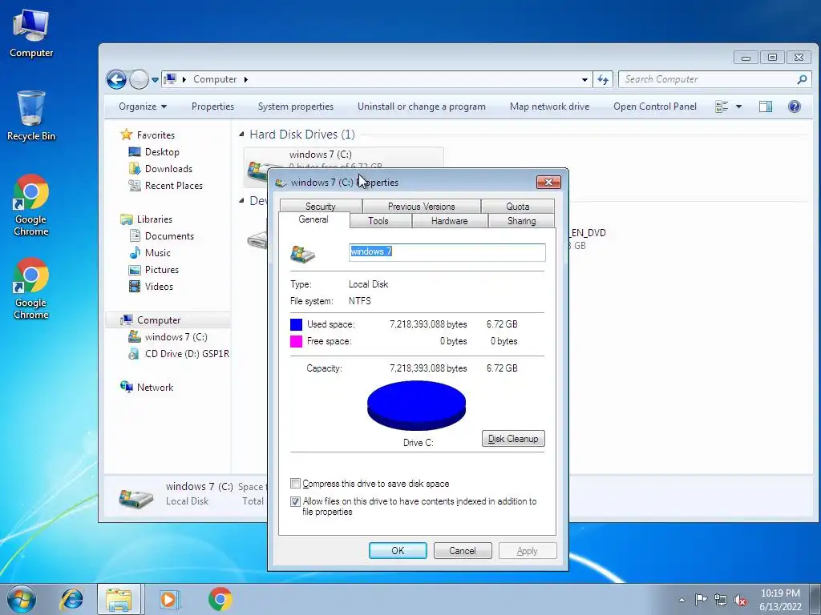The height and width of the screenshot is (615, 821).
Task: Switch to the Quota tab
Action: (517, 206)
